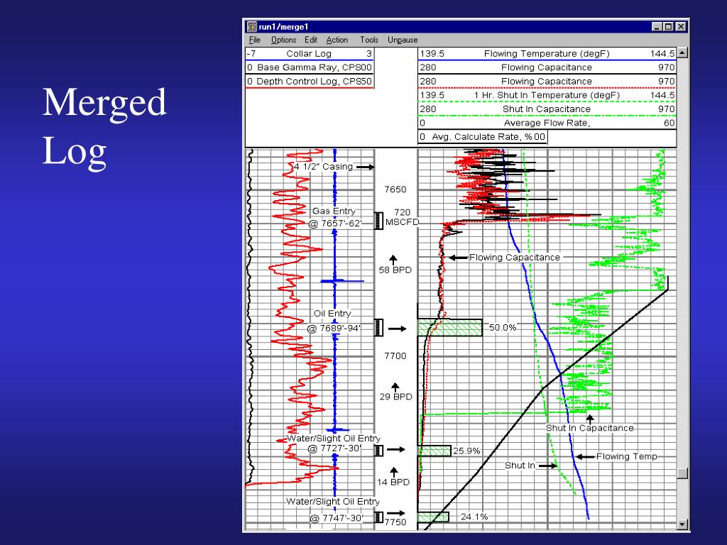Click the Shut In Capacitance plot annotation
The height and width of the screenshot is (545, 727).
point(590,428)
